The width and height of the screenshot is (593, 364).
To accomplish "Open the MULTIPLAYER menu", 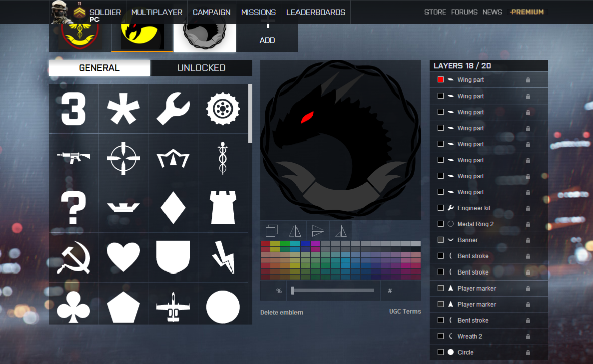I will pyautogui.click(x=157, y=12).
